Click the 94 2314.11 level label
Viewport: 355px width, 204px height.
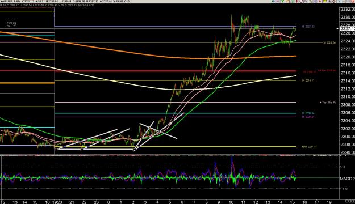click(308, 80)
